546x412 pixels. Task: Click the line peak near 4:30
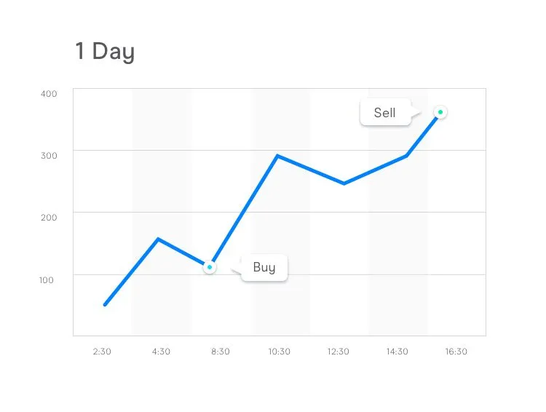158,239
